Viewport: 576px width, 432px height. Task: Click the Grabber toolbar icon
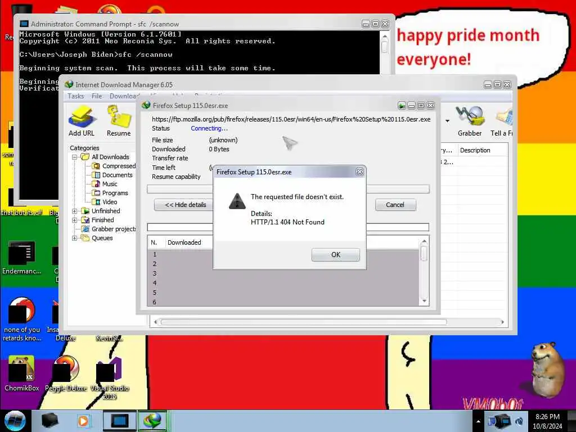pyautogui.click(x=470, y=121)
